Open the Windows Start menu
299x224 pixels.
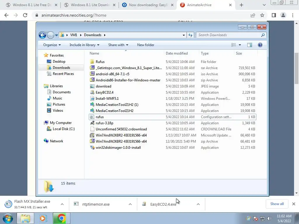pyautogui.click(x=8, y=218)
